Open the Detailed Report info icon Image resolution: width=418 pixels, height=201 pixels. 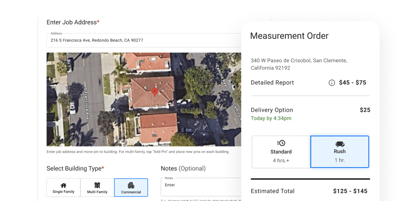(x=332, y=83)
